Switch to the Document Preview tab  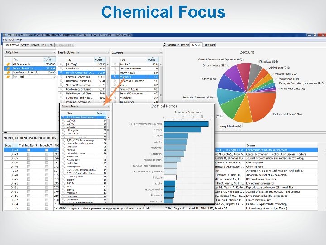pyautogui.click(x=177, y=45)
